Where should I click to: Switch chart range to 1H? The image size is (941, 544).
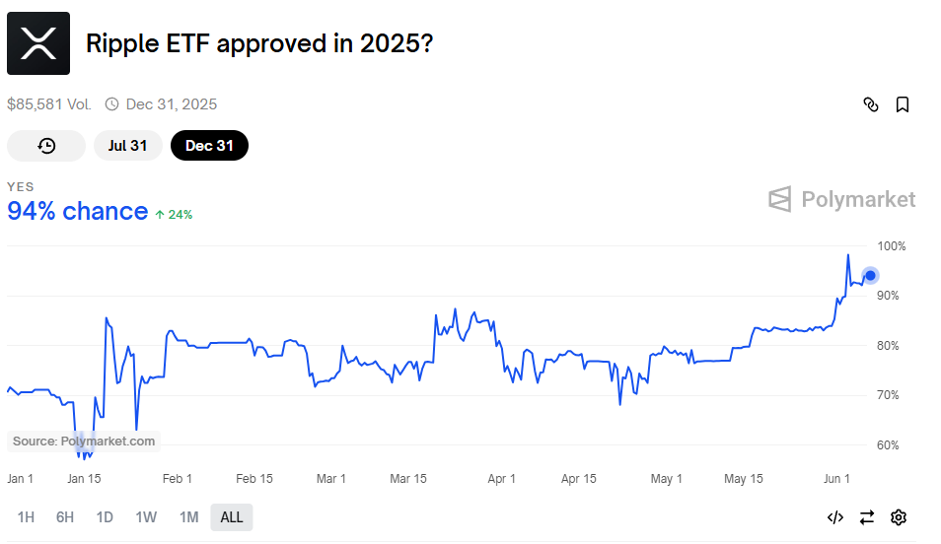[27, 517]
